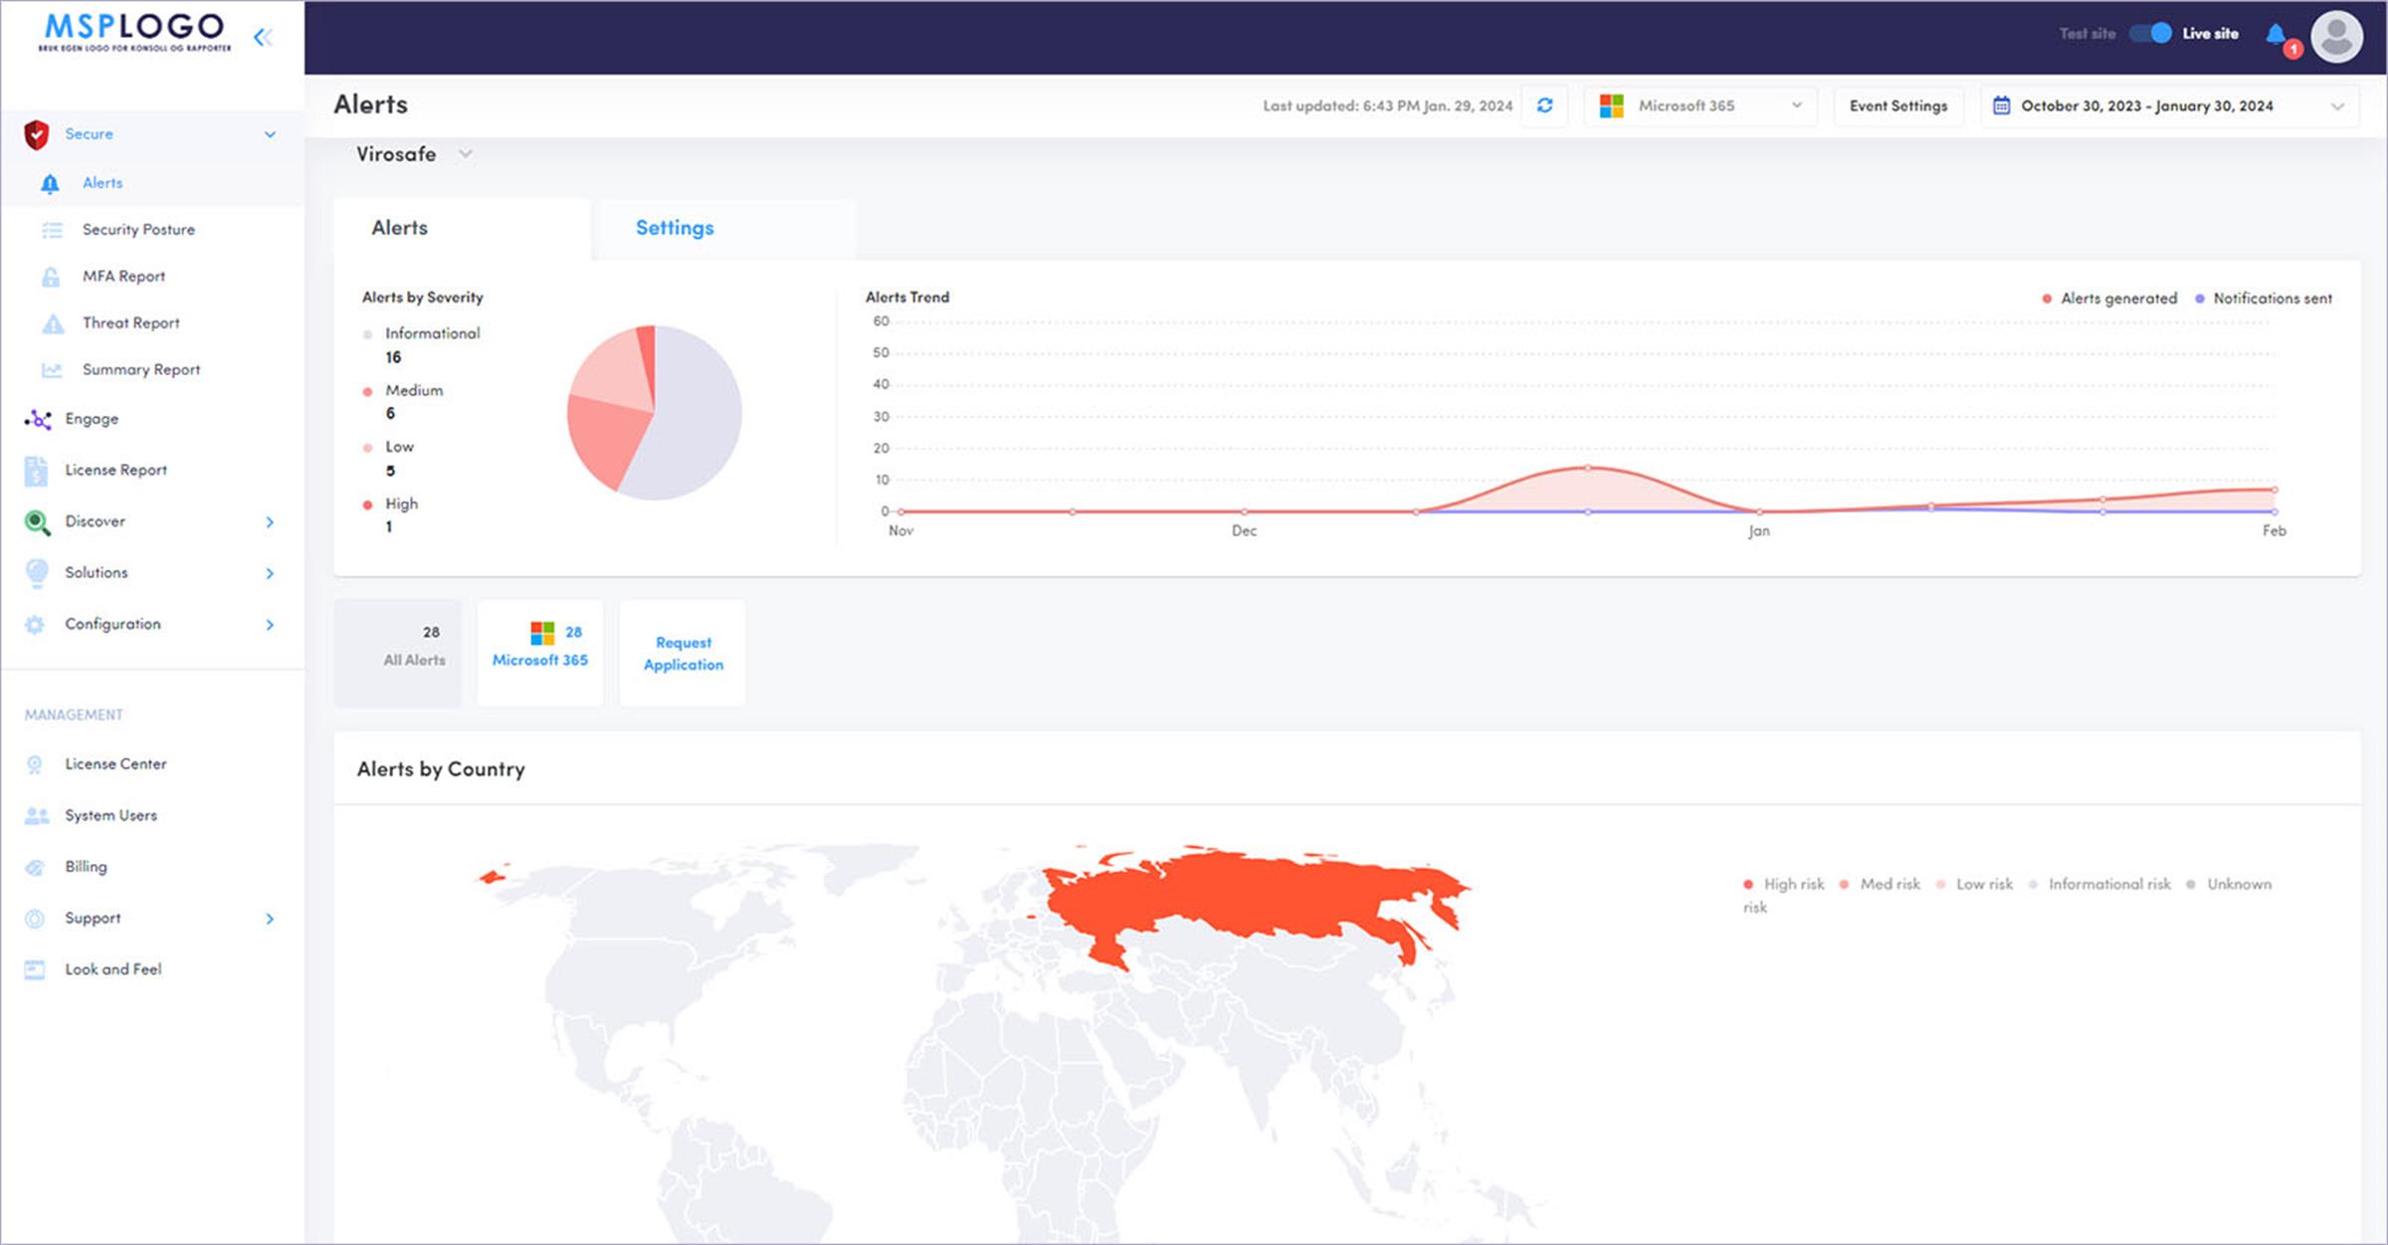This screenshot has height=1245, width=2388.
Task: Expand the Solutions submenu arrow
Action: (x=270, y=573)
